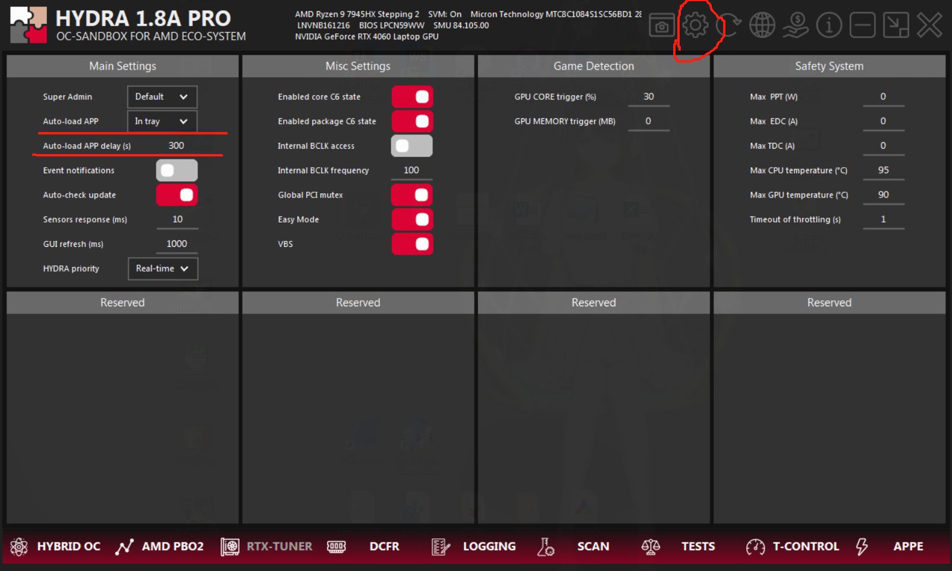Viewport: 952px width, 571px height.
Task: Click the Game Detection panel header
Action: pos(593,66)
